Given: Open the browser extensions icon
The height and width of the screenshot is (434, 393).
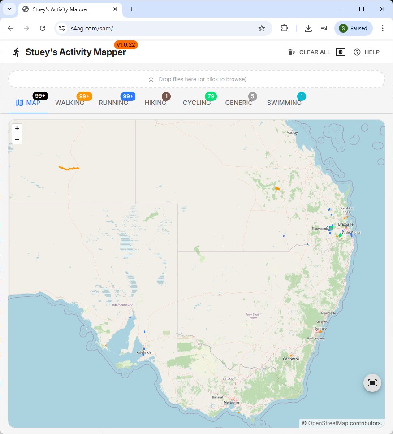Looking at the screenshot, I should point(284,28).
